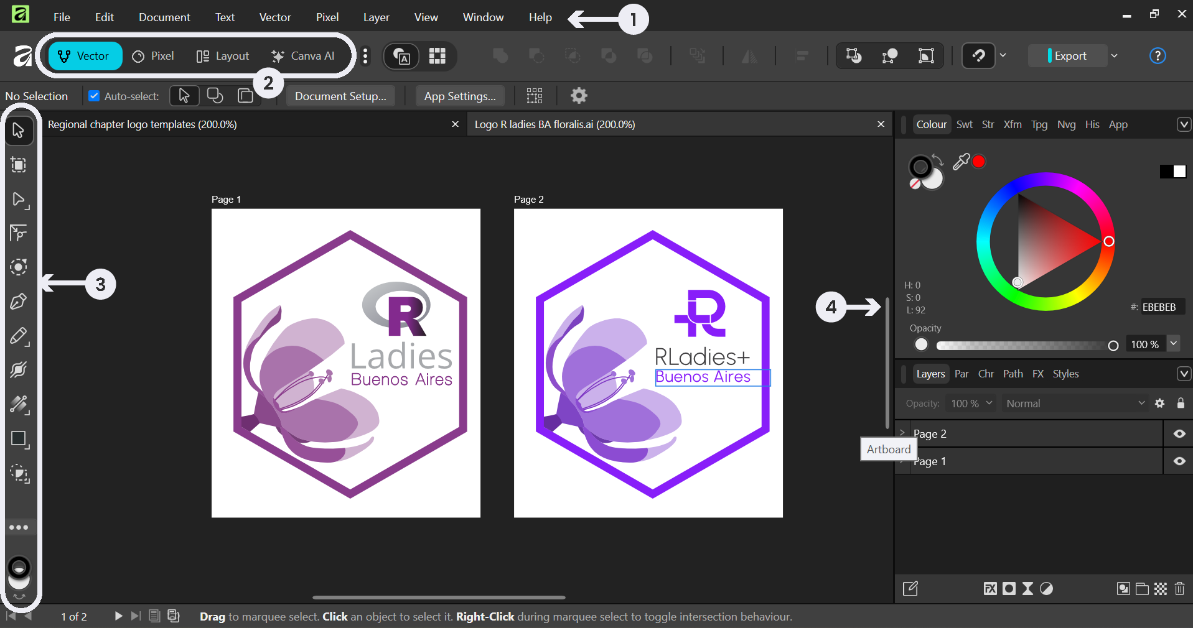Select the Artboard tool
The image size is (1193, 628).
[19, 165]
